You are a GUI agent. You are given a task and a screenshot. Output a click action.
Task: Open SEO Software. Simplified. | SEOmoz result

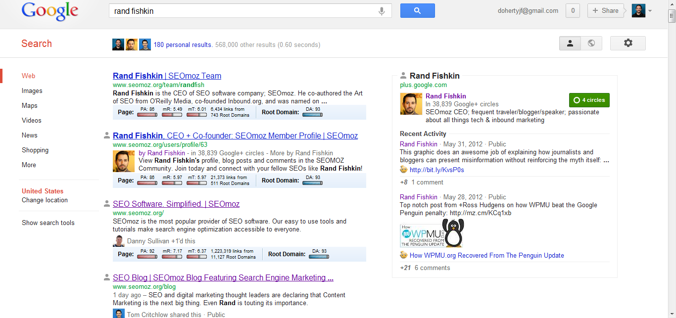[x=176, y=204]
